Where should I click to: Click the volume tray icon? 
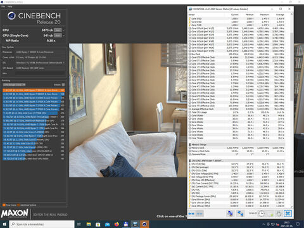277,224
